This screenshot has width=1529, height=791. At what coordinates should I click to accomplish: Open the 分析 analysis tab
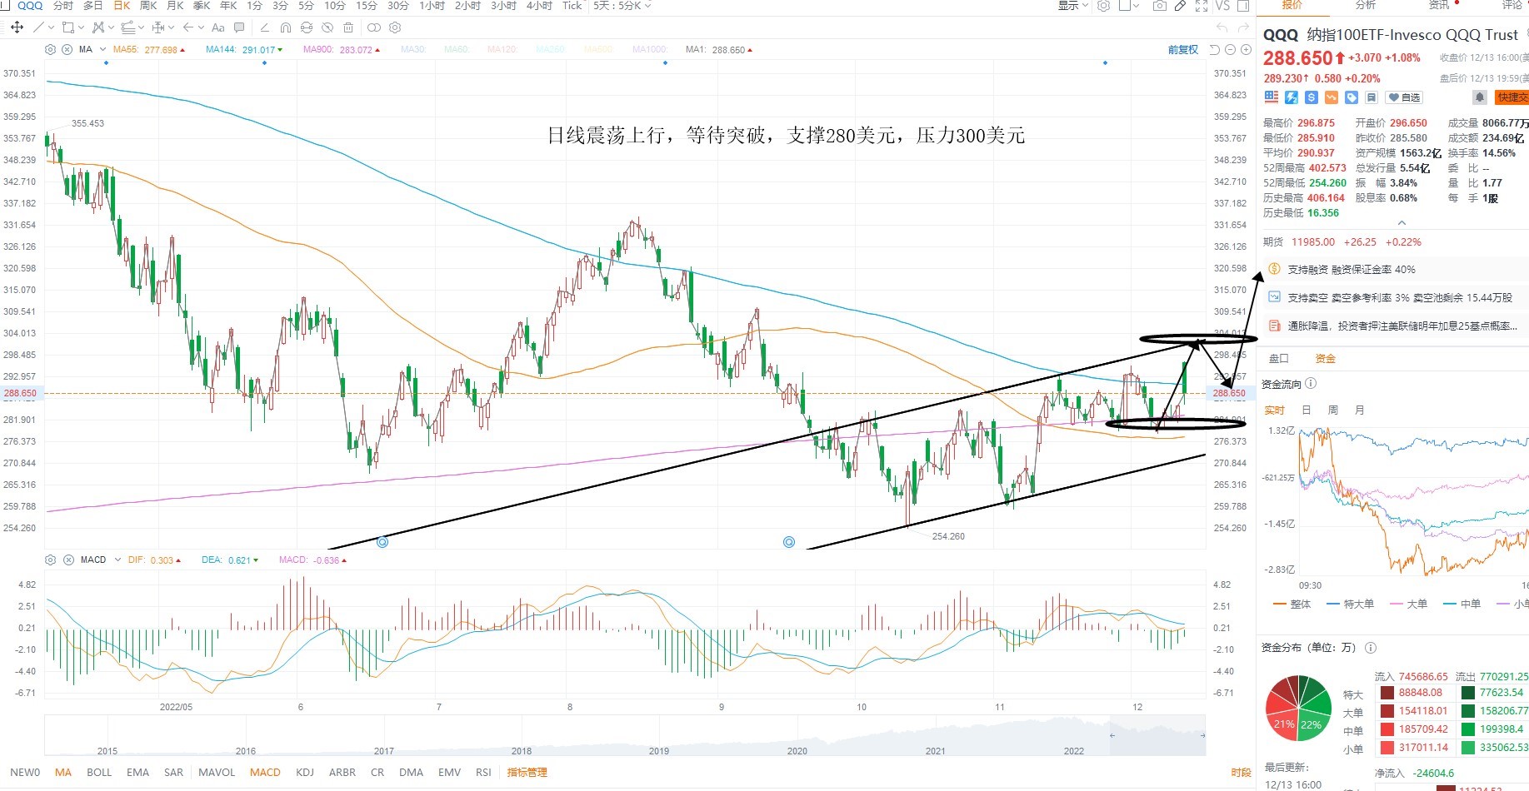[x=1366, y=5]
